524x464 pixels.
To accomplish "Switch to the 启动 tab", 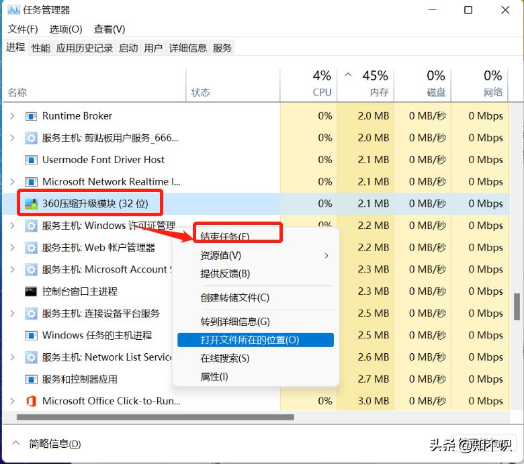I will [128, 48].
